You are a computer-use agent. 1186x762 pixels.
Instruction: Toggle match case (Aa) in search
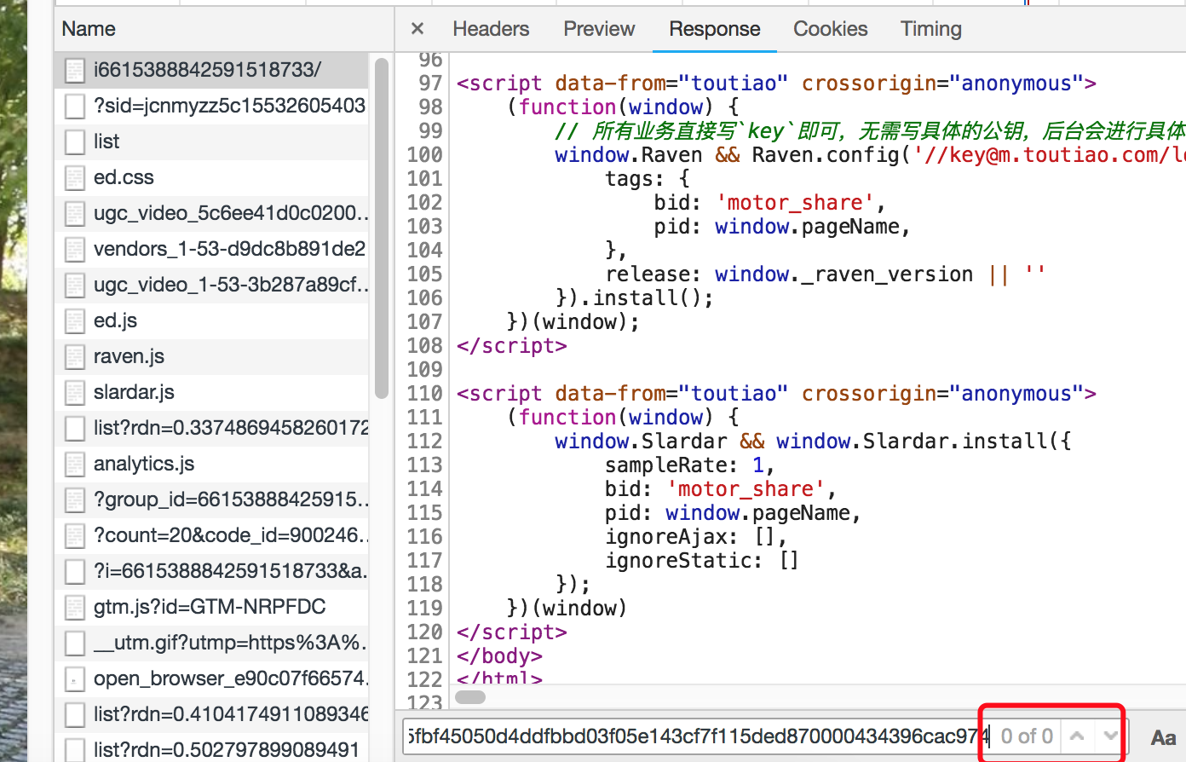[x=1163, y=738]
